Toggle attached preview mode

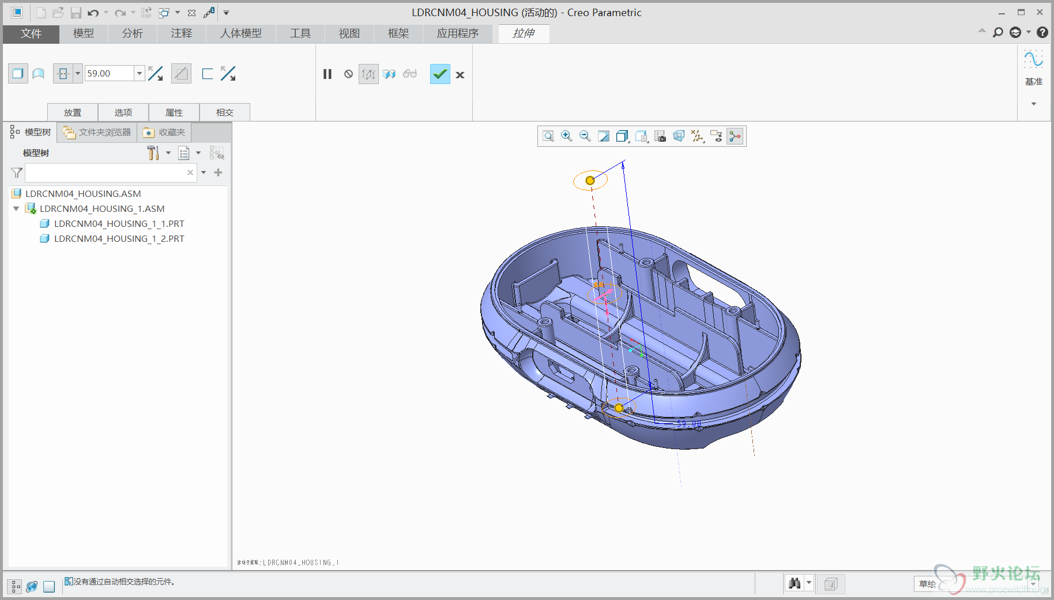tap(389, 74)
